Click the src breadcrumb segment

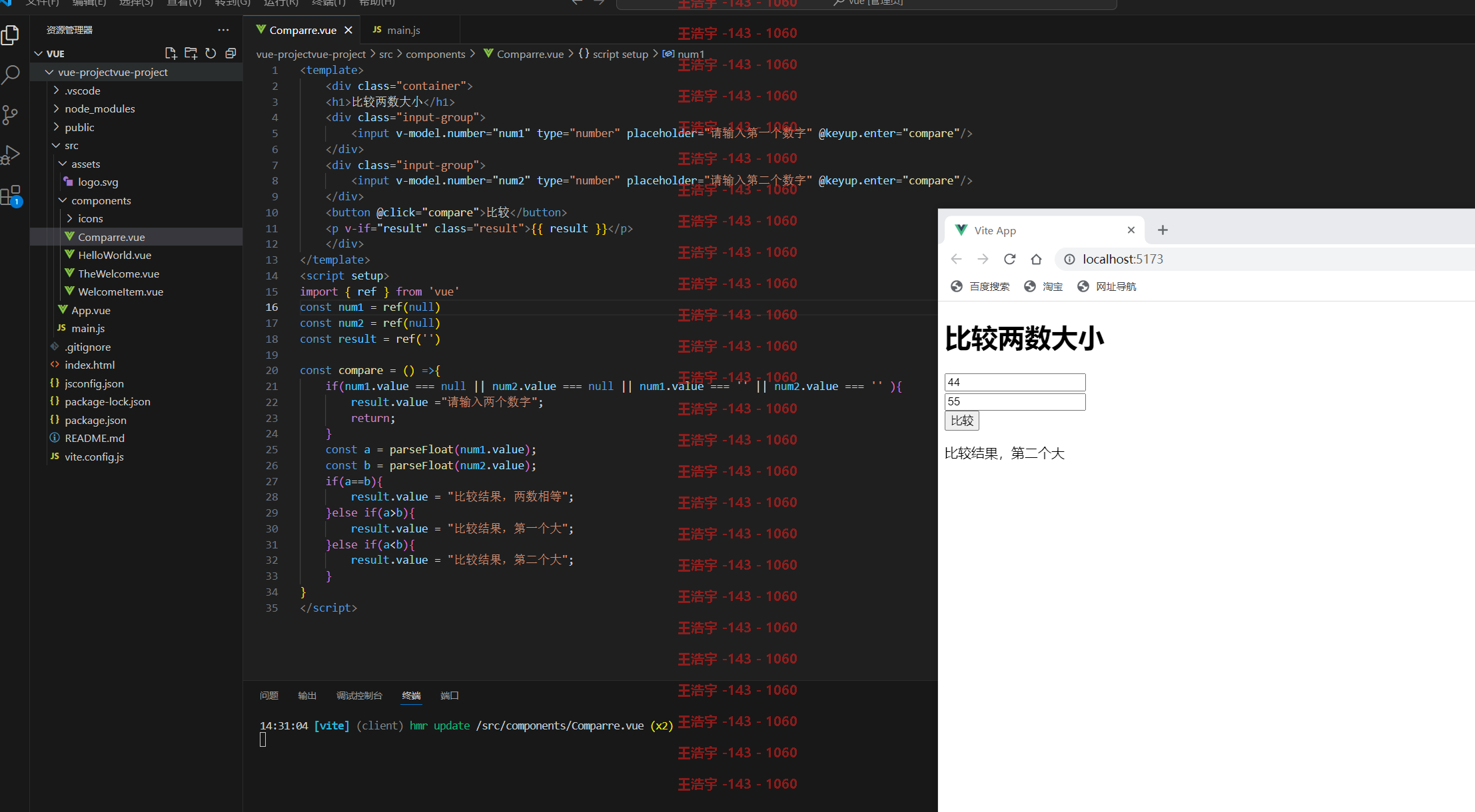[x=386, y=54]
